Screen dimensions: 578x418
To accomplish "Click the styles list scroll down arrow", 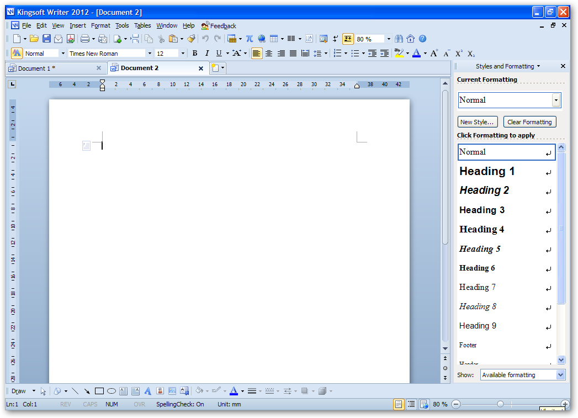I will pyautogui.click(x=561, y=360).
